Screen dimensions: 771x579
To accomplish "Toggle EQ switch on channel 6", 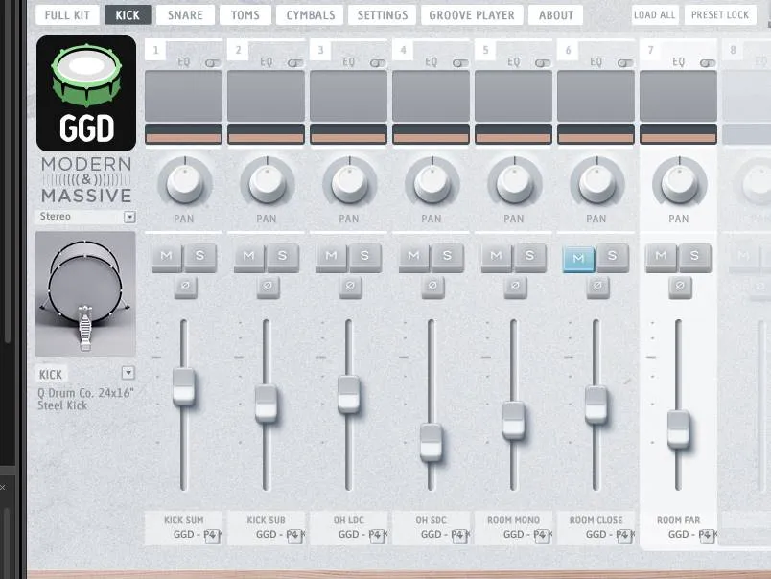I will [625, 63].
